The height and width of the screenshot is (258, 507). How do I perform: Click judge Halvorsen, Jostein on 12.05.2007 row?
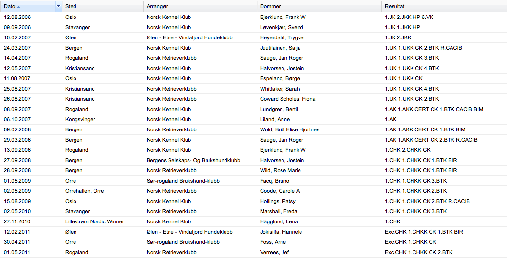pyautogui.click(x=282, y=68)
